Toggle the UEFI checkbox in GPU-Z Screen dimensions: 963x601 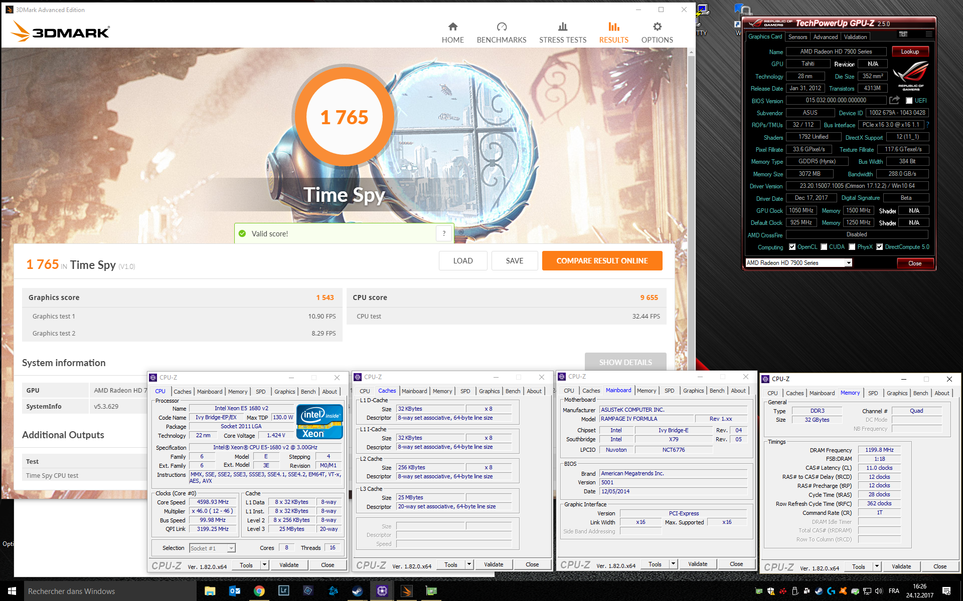[x=909, y=101]
